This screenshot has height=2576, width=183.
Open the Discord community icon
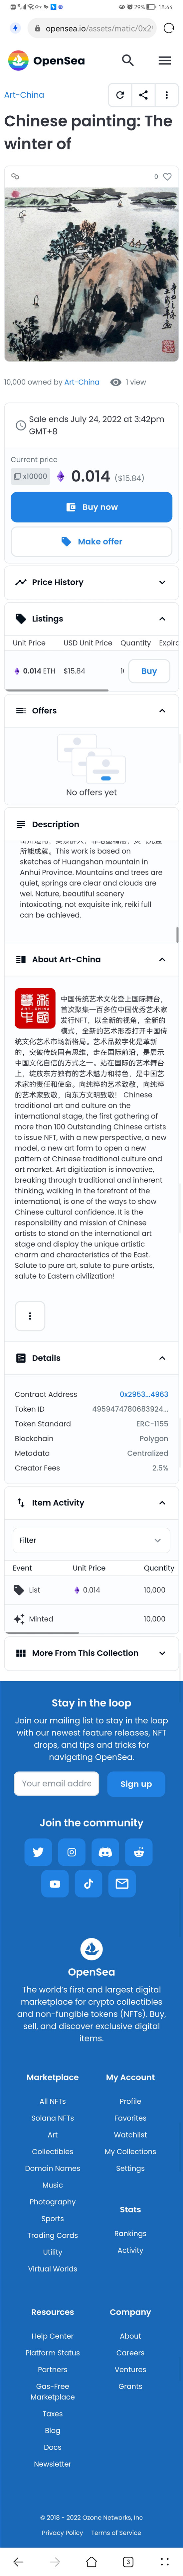click(105, 1852)
